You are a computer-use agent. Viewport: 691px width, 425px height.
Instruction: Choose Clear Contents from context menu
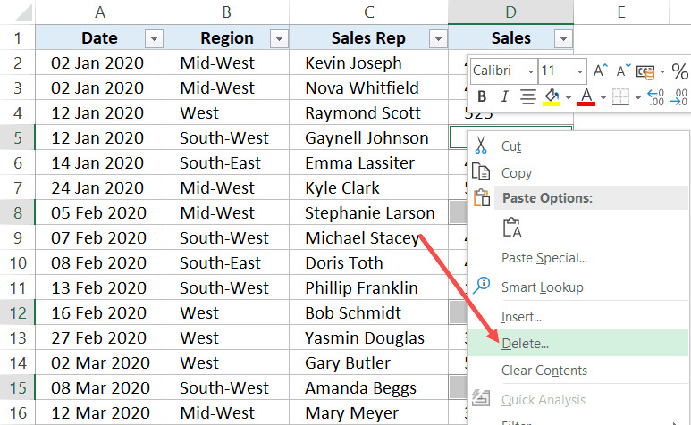544,371
